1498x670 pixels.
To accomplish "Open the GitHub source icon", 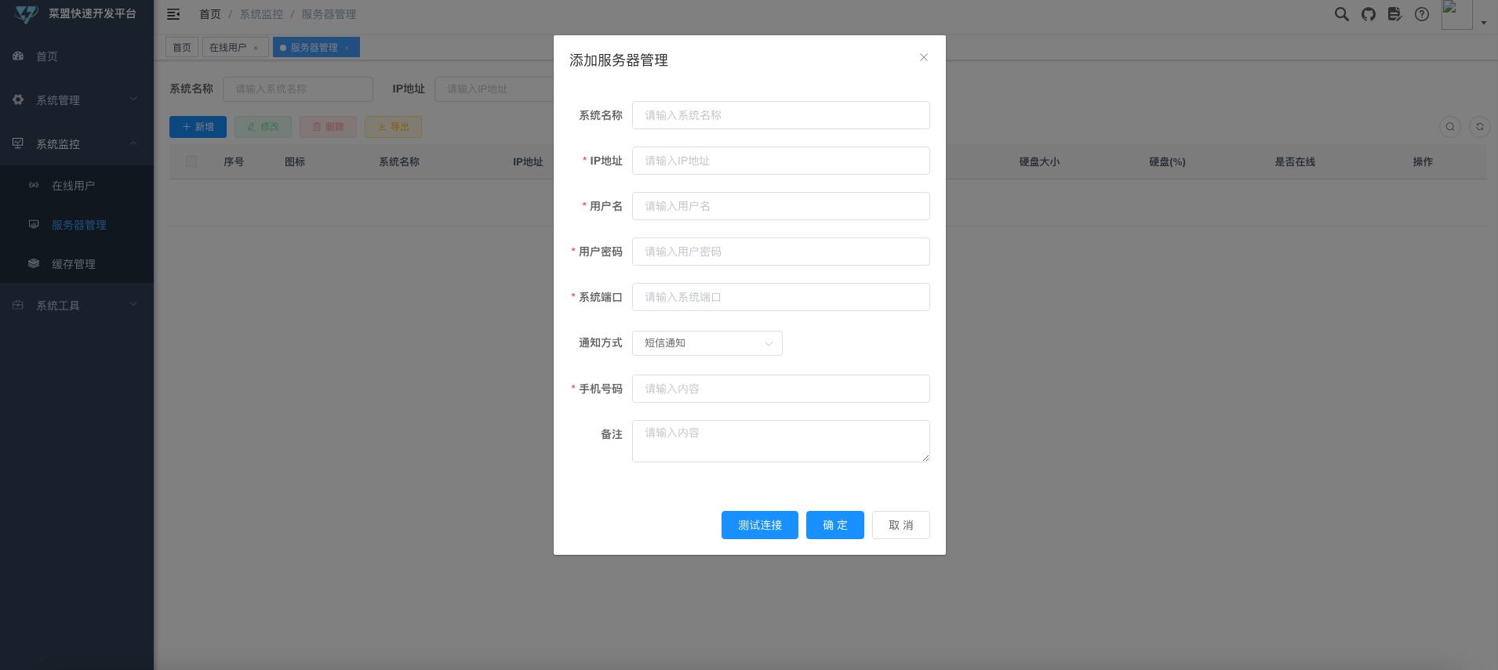I will click(1369, 14).
